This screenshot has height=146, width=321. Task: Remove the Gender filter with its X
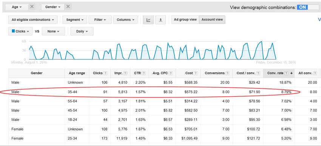68,7
